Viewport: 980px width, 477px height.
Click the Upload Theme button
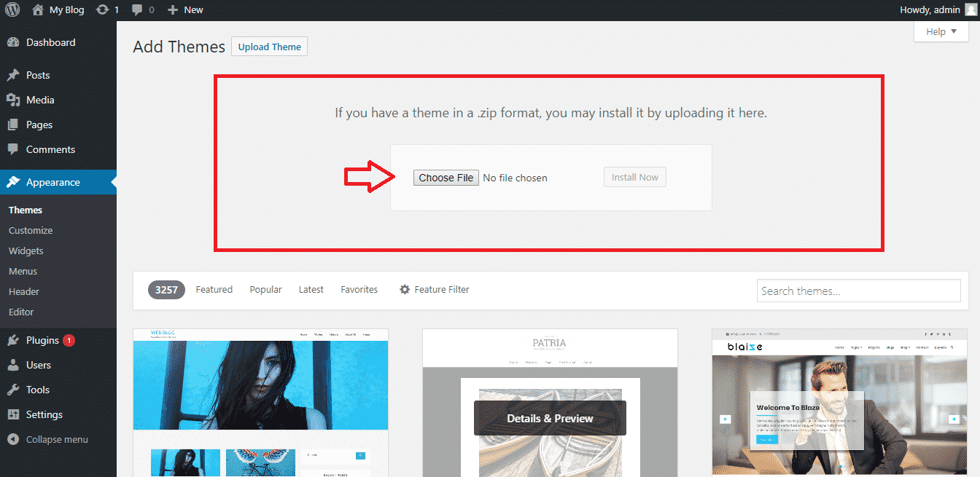pyautogui.click(x=270, y=47)
